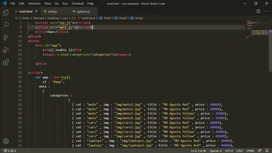This screenshot has width=272, height=153.
Task: Click the 'v-bind:categories' attribute on line 14
Action: (x=73, y=55)
